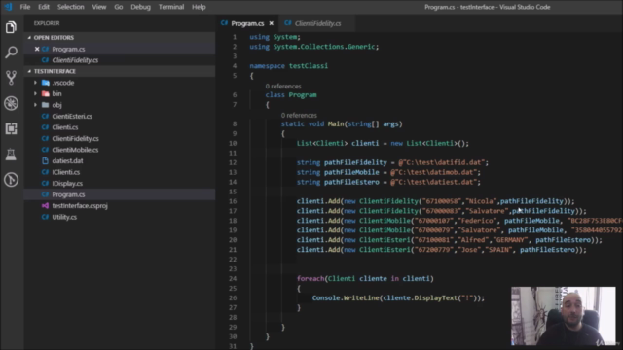Open Utility.cs in the explorer

[64, 217]
